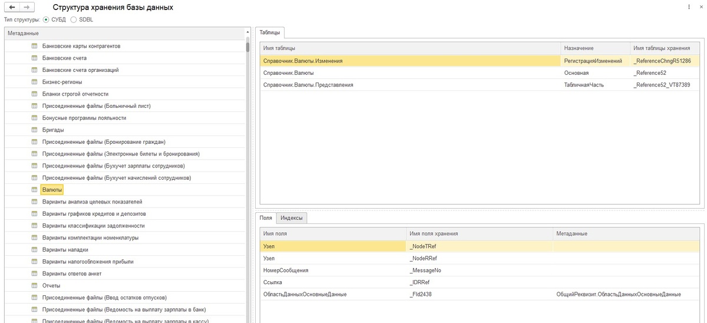Image resolution: width=707 pixels, height=323 pixels.
Task: Select the SDBL structure type
Action: (74, 19)
